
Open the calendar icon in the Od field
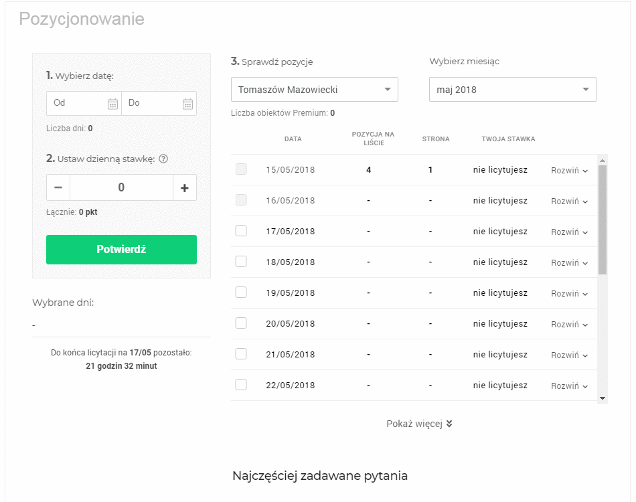point(112,104)
